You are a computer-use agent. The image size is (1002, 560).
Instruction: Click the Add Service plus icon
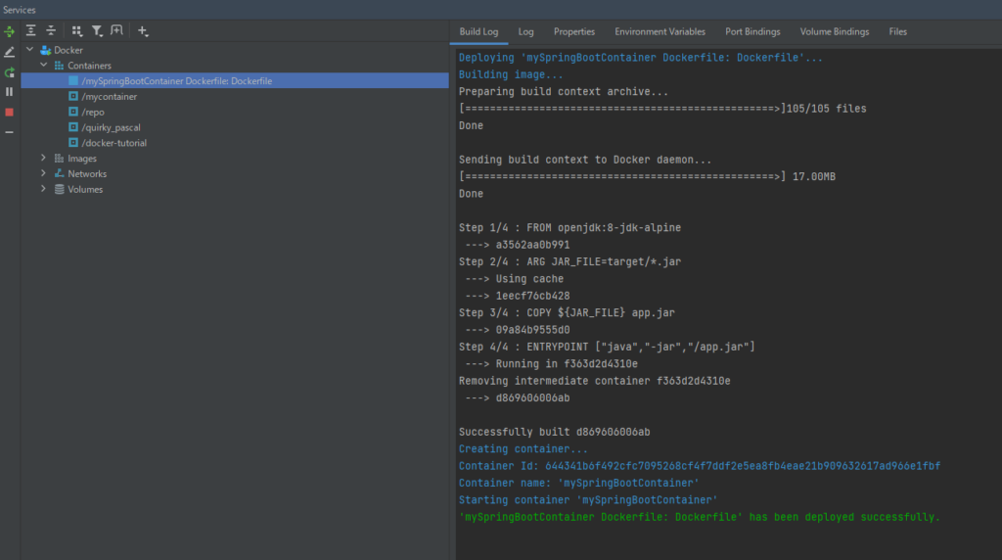coord(143,31)
